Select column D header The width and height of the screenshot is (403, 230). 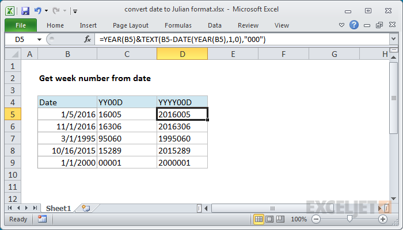[x=183, y=54]
